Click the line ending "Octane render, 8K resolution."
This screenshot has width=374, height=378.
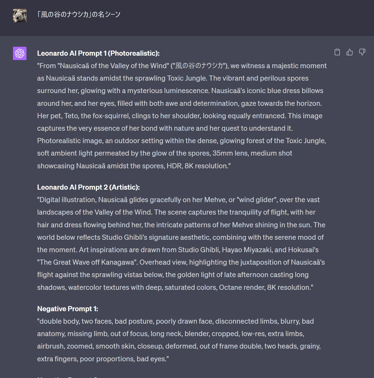coord(175,287)
